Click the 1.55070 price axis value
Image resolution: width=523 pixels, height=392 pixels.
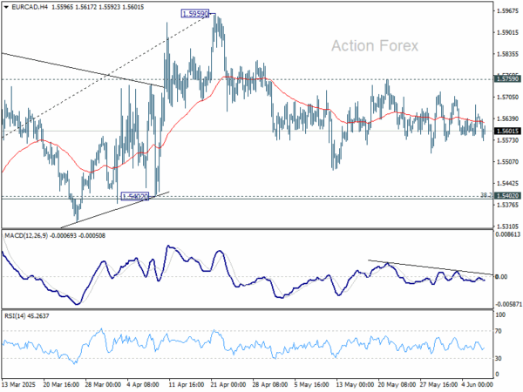pyautogui.click(x=507, y=162)
